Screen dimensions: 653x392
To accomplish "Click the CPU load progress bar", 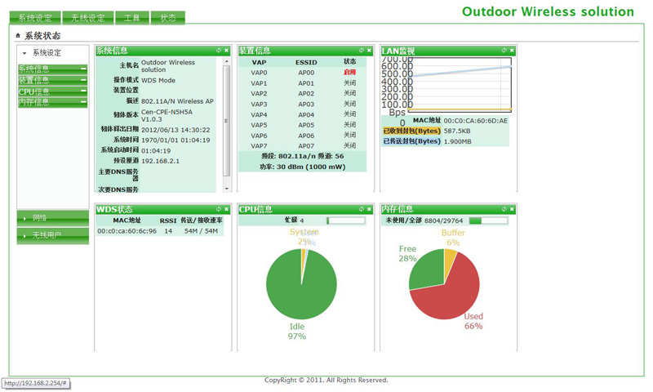I will [x=346, y=220].
